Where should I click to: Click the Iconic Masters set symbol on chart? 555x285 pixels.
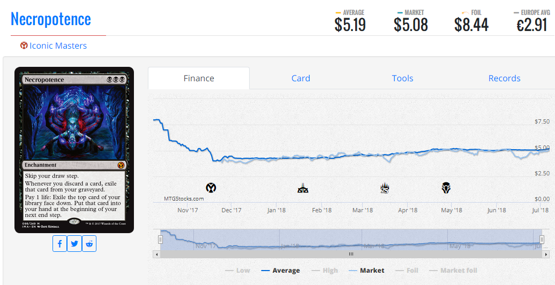(x=211, y=188)
